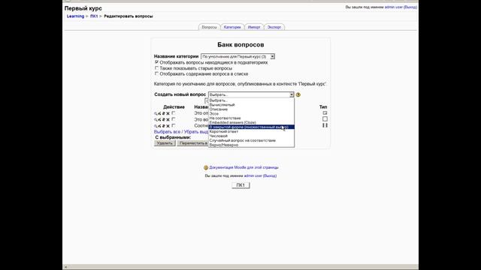Click the yellow help icon beside 'Создать новый вопрос'

tap(298, 95)
